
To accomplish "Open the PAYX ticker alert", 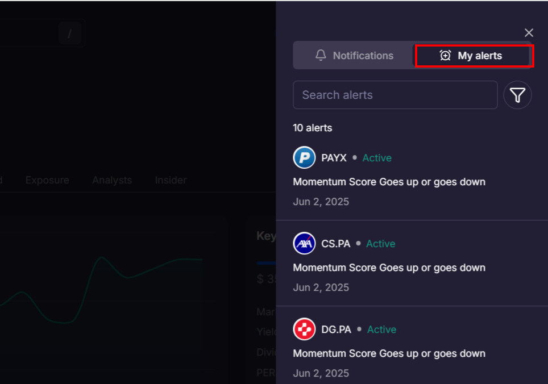I will [334, 158].
